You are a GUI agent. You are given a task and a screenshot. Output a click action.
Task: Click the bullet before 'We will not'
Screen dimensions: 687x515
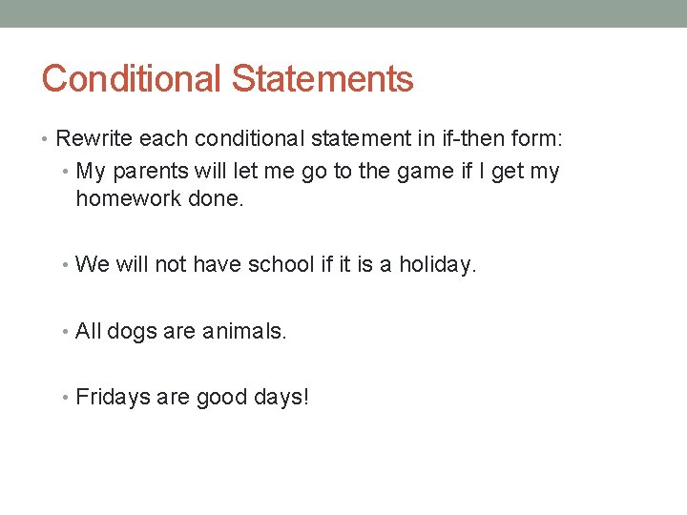pos(65,264)
